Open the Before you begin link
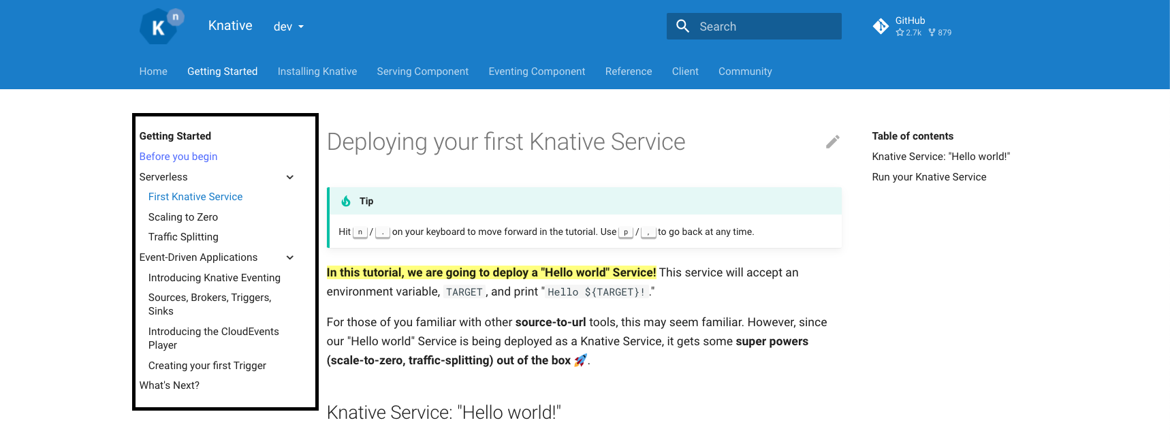 178,157
